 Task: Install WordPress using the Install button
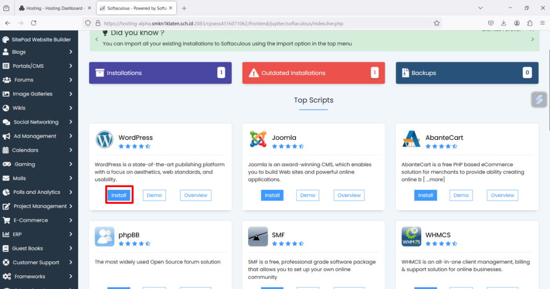click(x=119, y=195)
